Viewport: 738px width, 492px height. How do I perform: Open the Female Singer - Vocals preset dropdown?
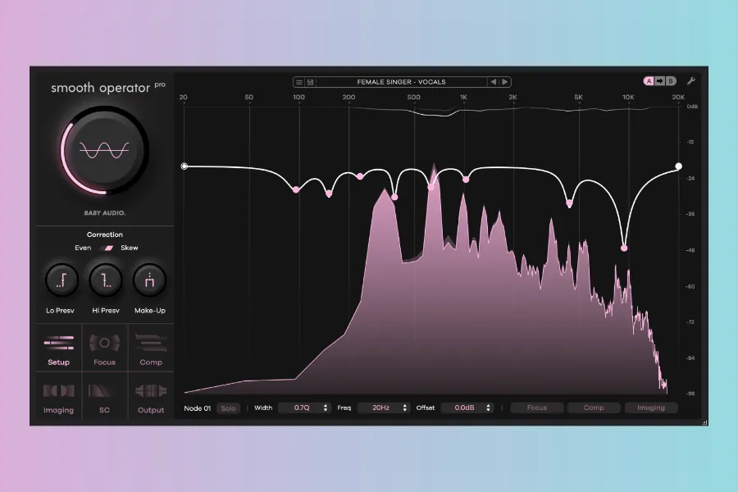tap(401, 82)
